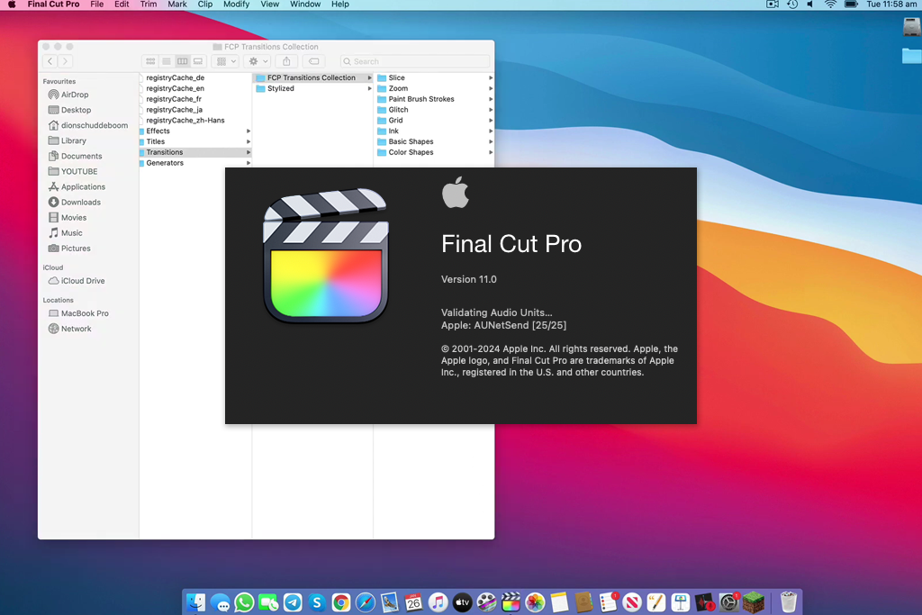Open the File menu
The image size is (922, 615).
click(x=97, y=5)
